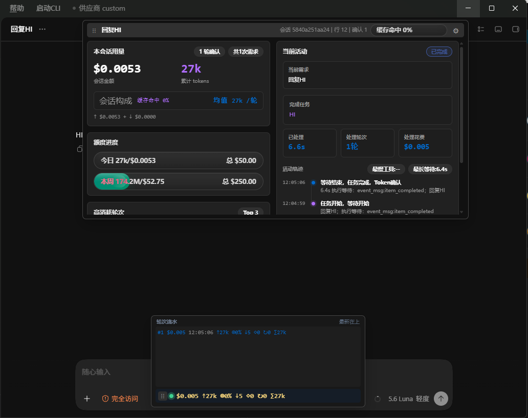This screenshot has height=418, width=528.
Task: Toggle the right sidebar layout icon
Action: [x=516, y=29]
